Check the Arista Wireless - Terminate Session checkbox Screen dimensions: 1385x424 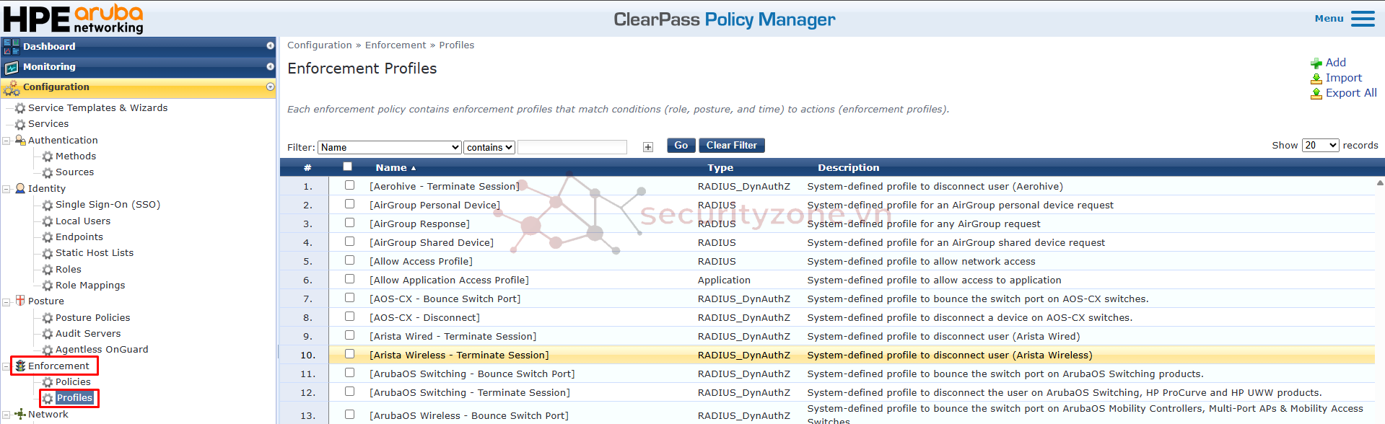349,354
